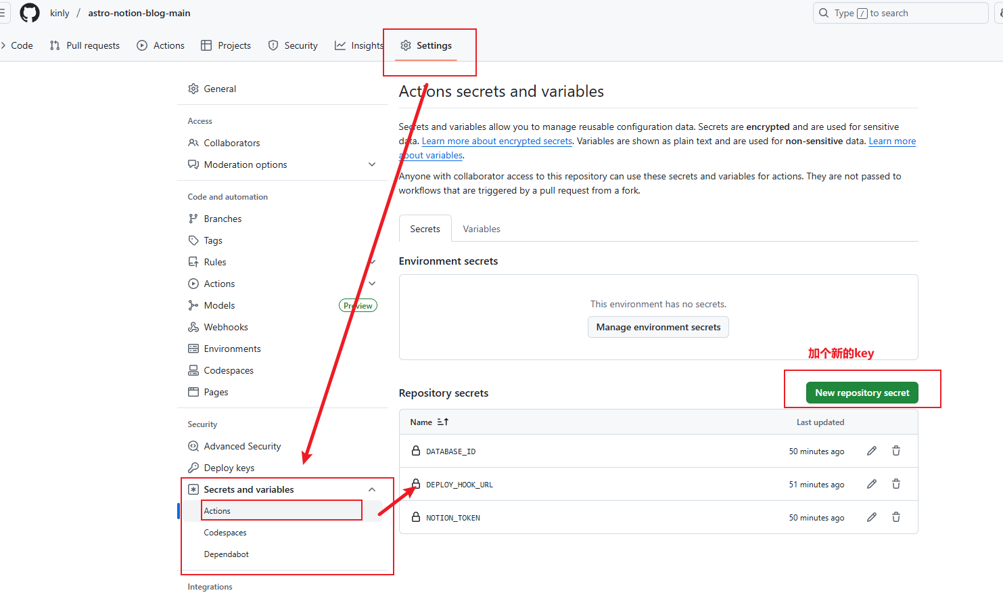Delete the DATABASE_ID secret with trash icon
Viewport: 1003px width, 597px height.
[x=896, y=451]
